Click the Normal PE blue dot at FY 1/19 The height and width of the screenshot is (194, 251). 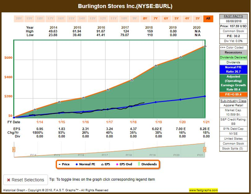coord(156,102)
